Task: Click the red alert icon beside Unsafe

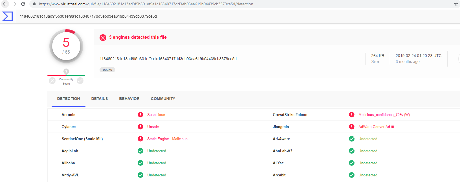Action: [x=140, y=127]
